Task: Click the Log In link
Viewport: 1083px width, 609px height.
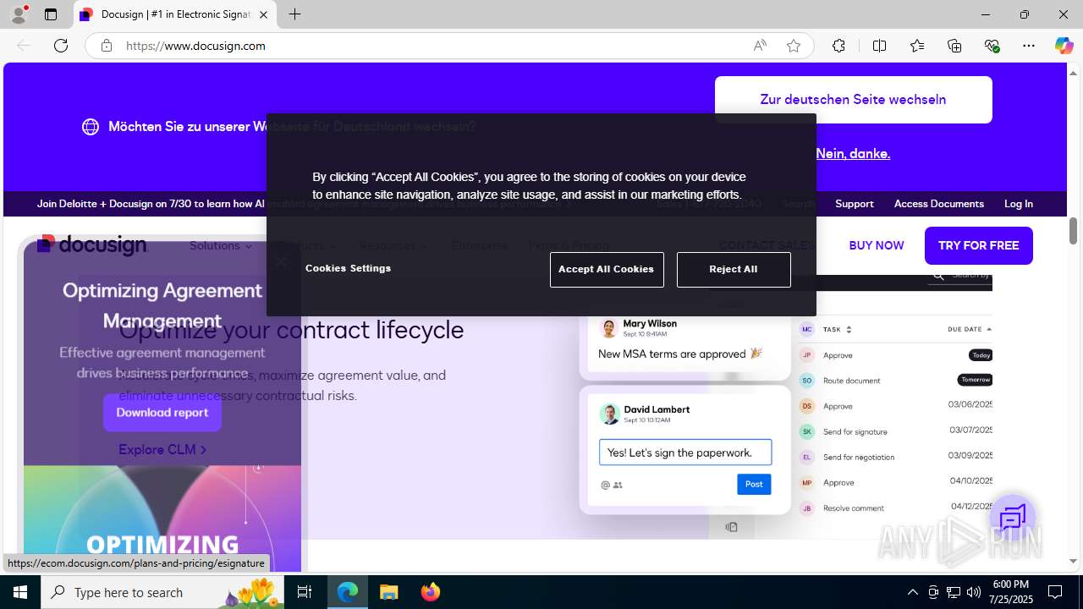Action: tap(1019, 204)
